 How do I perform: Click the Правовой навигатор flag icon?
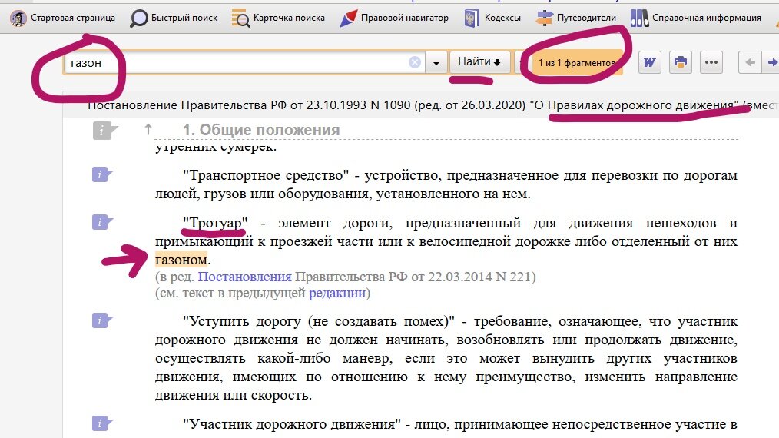(348, 18)
